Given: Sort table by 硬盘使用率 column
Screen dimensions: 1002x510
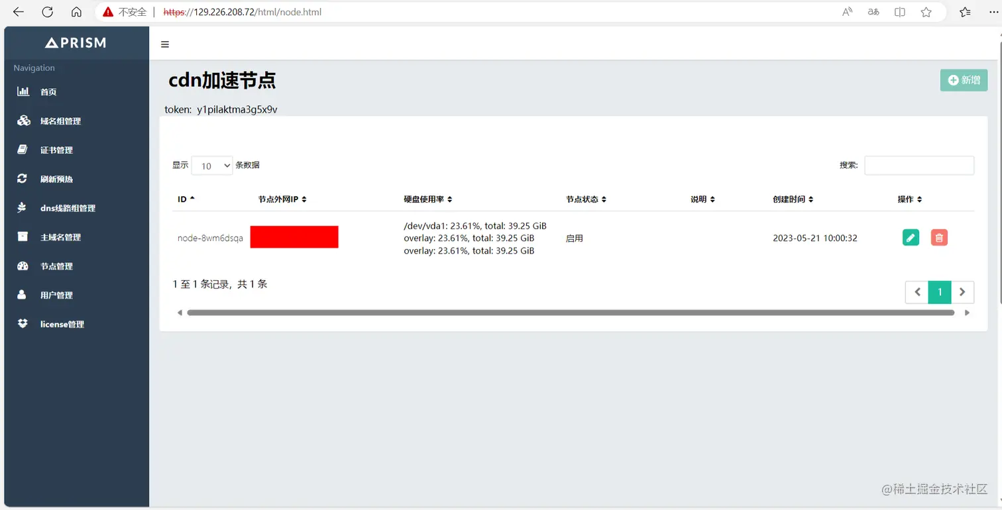Looking at the screenshot, I should tap(428, 199).
